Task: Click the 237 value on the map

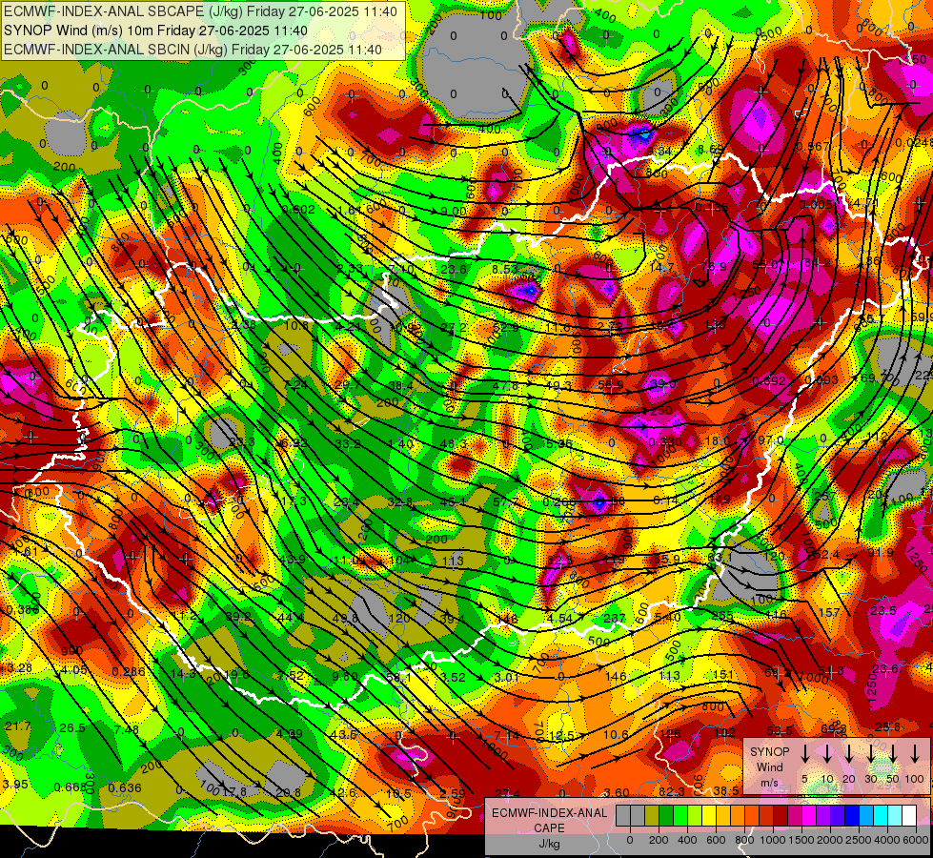Action: pos(615,618)
